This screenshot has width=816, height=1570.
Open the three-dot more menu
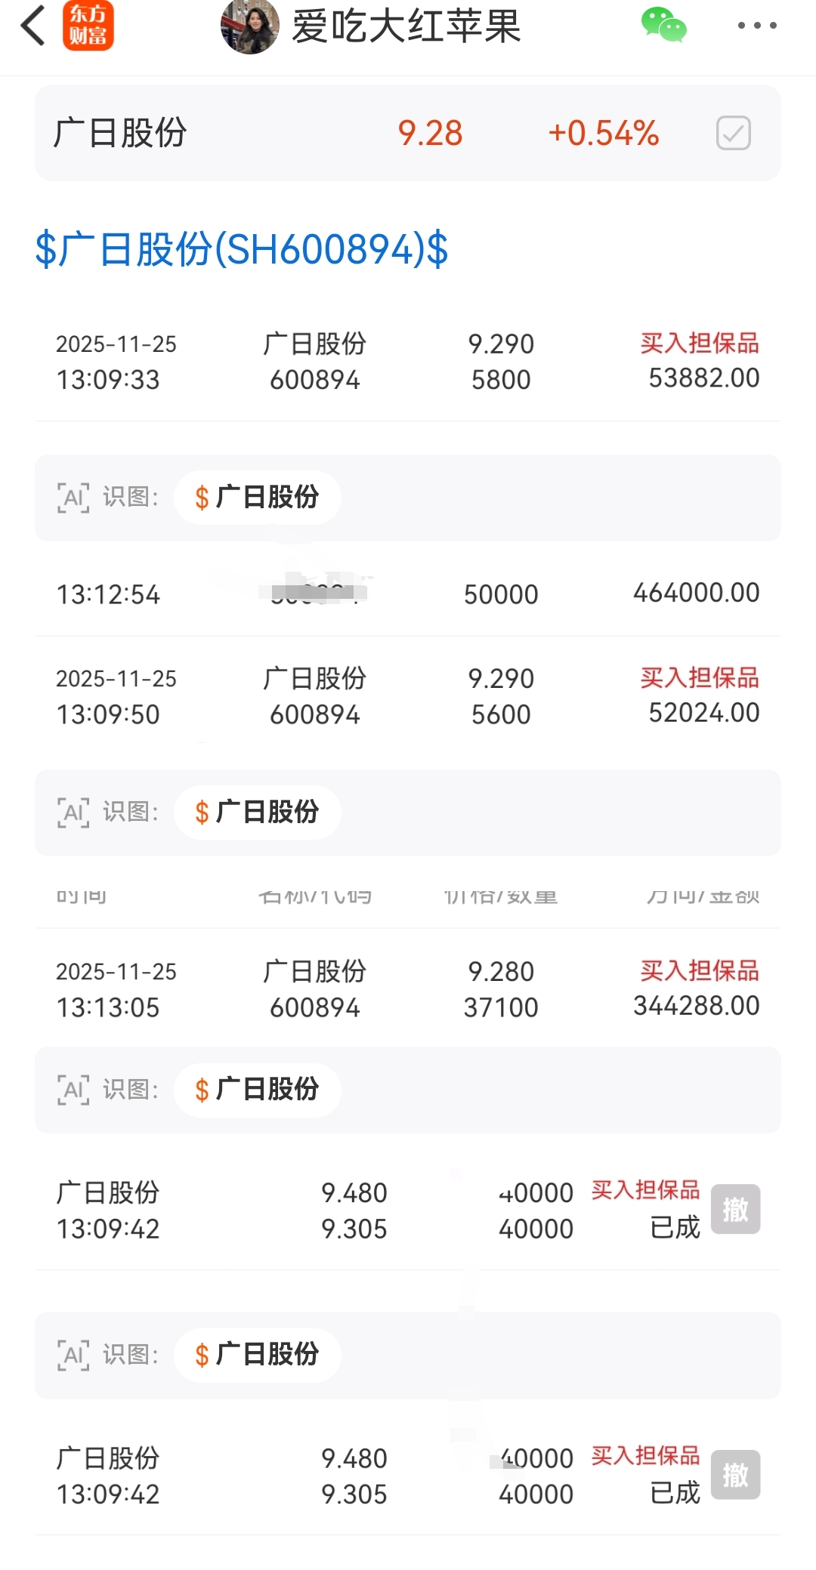pyautogui.click(x=757, y=26)
